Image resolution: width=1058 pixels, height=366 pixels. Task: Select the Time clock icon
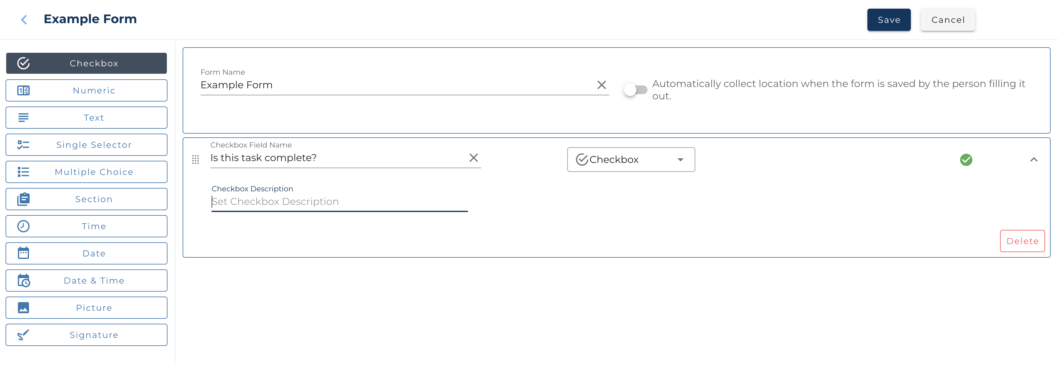[23, 226]
